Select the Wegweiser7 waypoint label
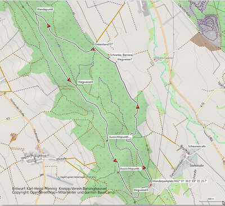The image size is (225, 206). click(125, 60)
